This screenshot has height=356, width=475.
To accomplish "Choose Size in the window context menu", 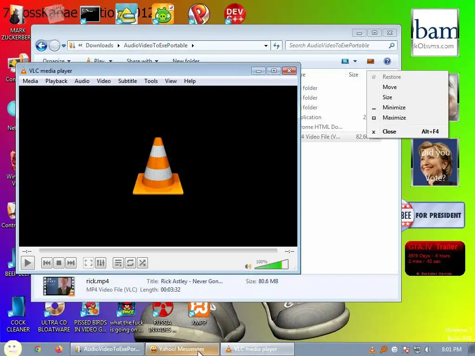I will pos(407,97).
